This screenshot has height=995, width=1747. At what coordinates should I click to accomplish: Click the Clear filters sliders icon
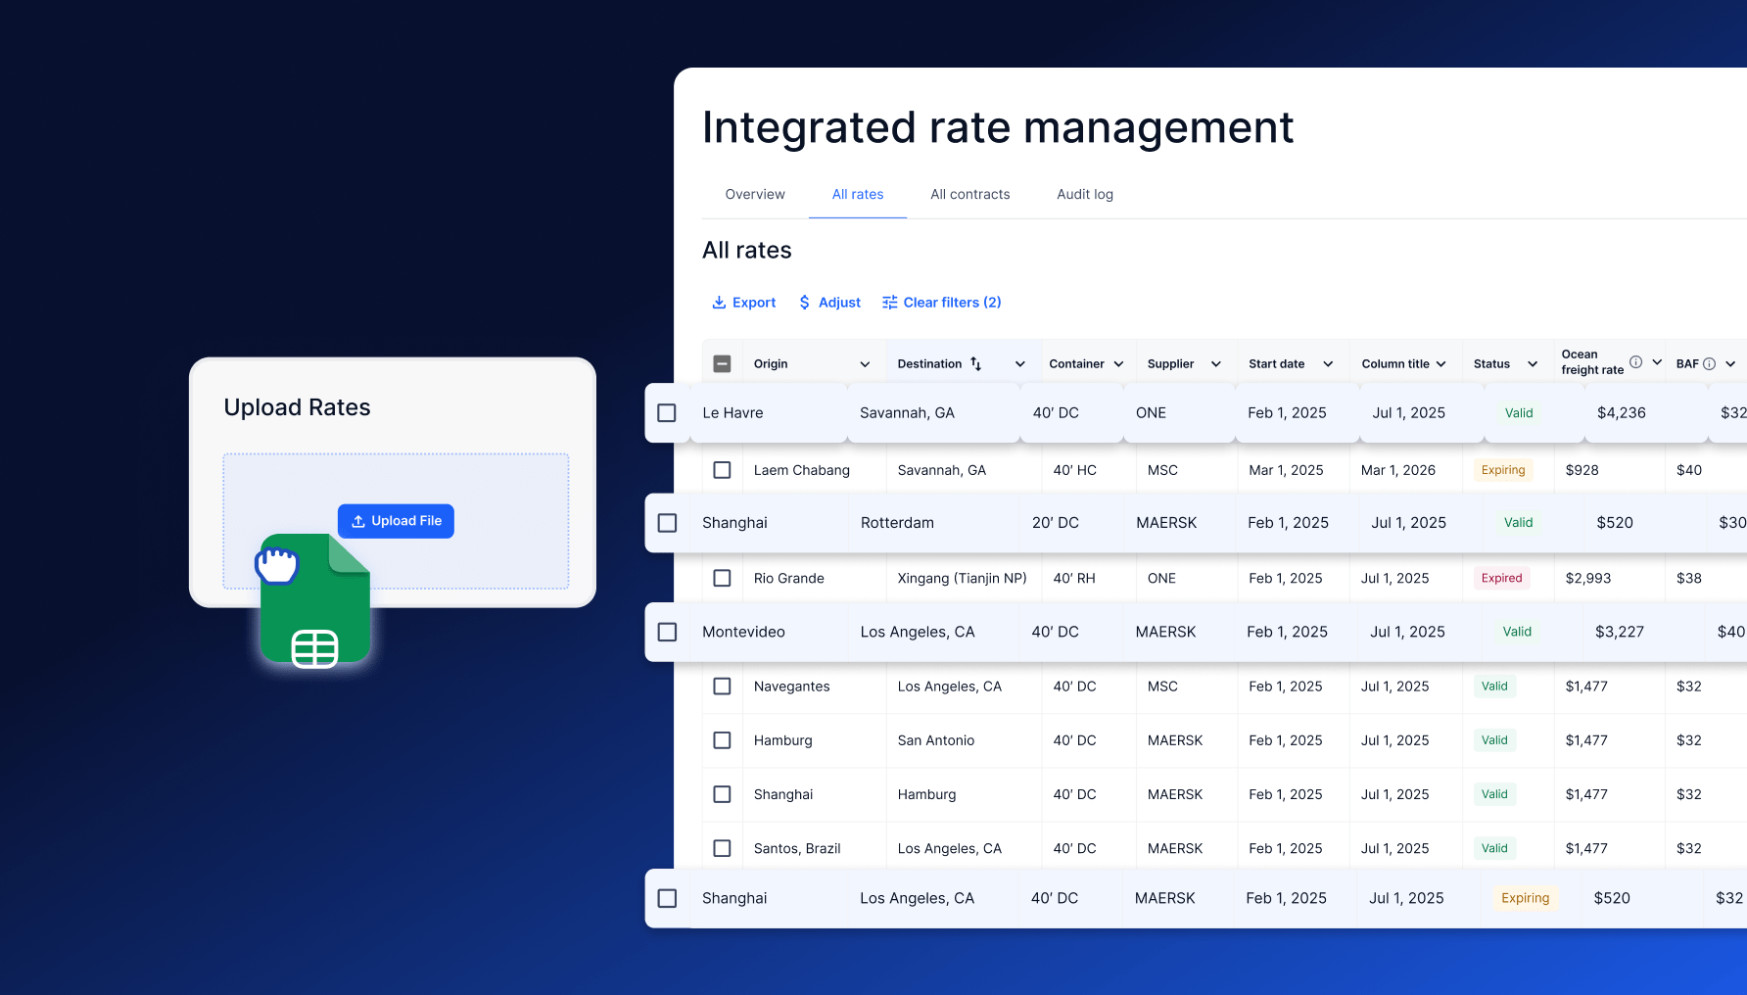pyautogui.click(x=889, y=303)
